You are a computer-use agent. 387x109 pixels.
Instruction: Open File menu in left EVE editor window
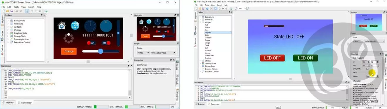(x=3, y=7)
